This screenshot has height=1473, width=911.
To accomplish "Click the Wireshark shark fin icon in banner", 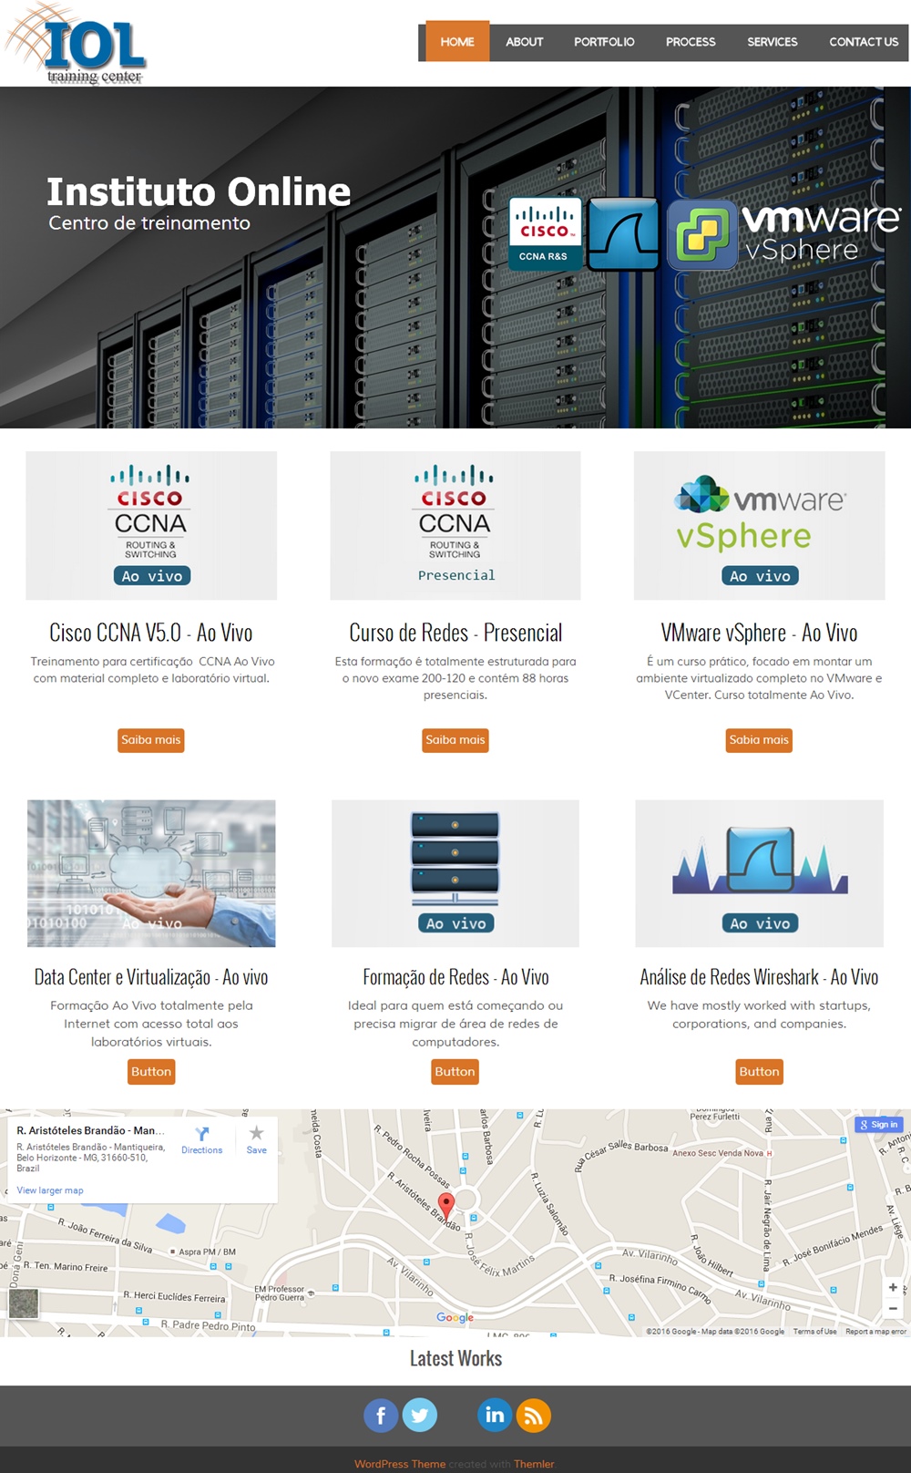I will pyautogui.click(x=623, y=234).
